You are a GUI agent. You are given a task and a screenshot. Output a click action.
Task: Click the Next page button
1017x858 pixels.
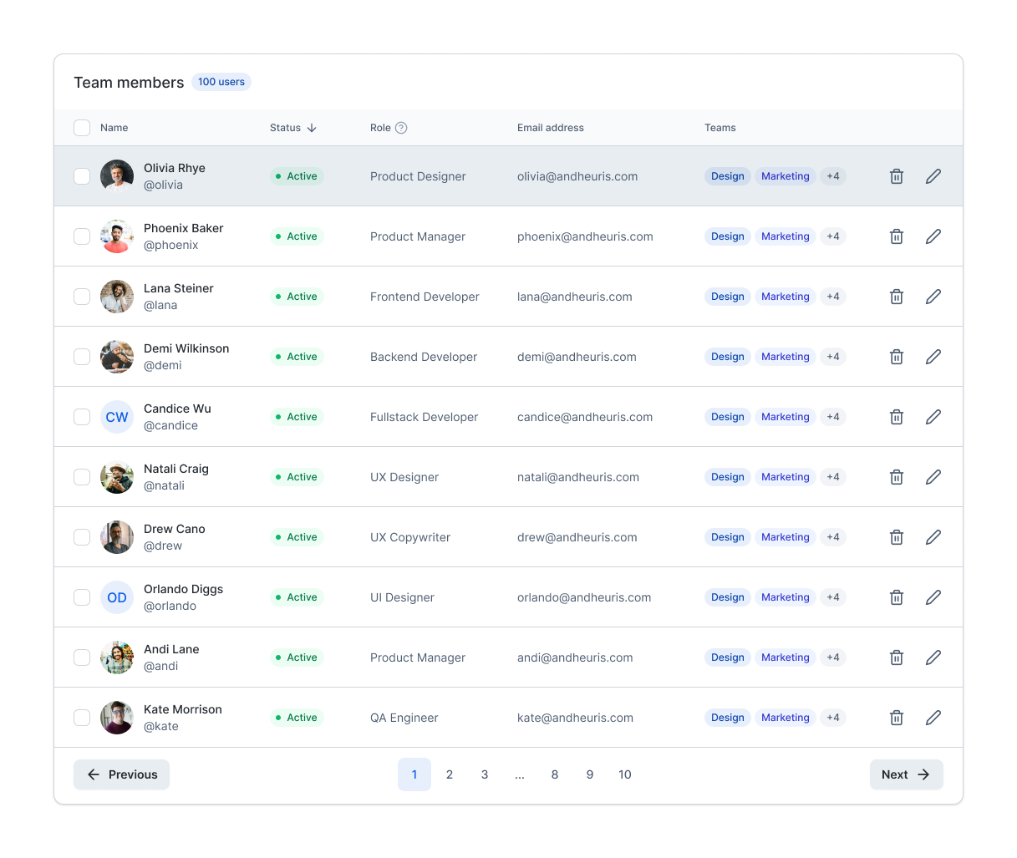click(906, 774)
